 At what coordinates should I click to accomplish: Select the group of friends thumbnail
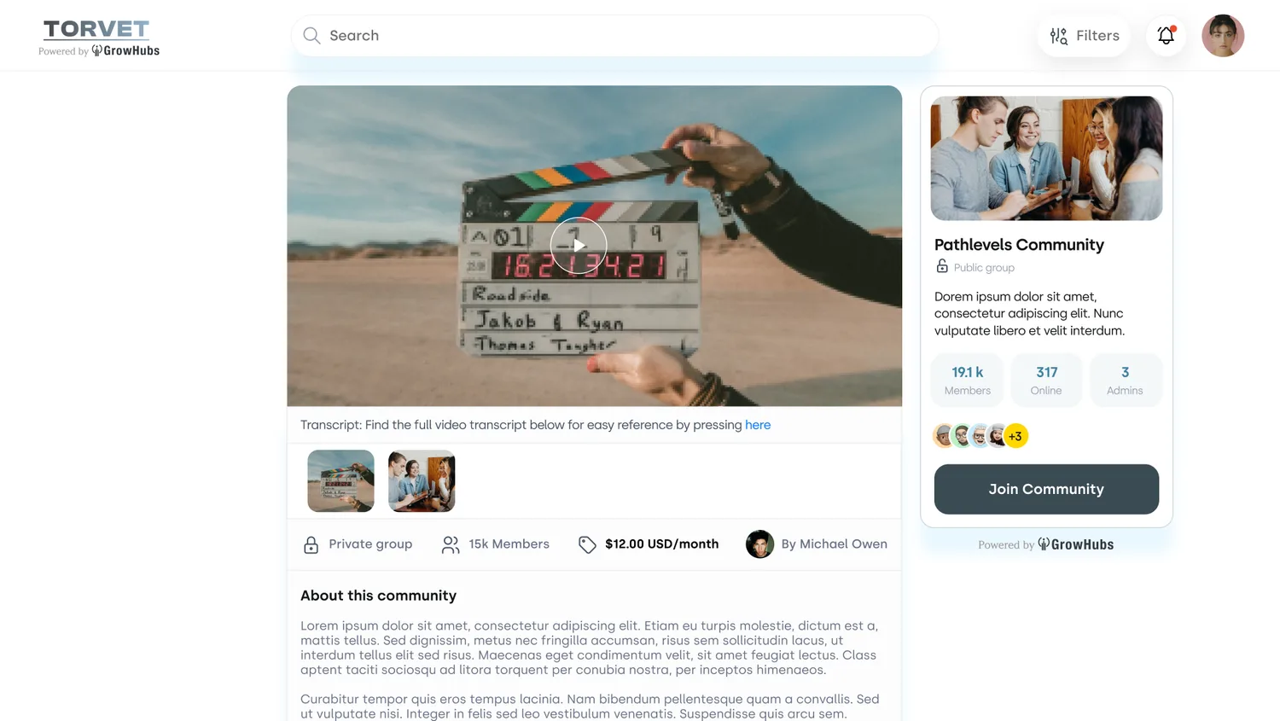[x=422, y=481]
